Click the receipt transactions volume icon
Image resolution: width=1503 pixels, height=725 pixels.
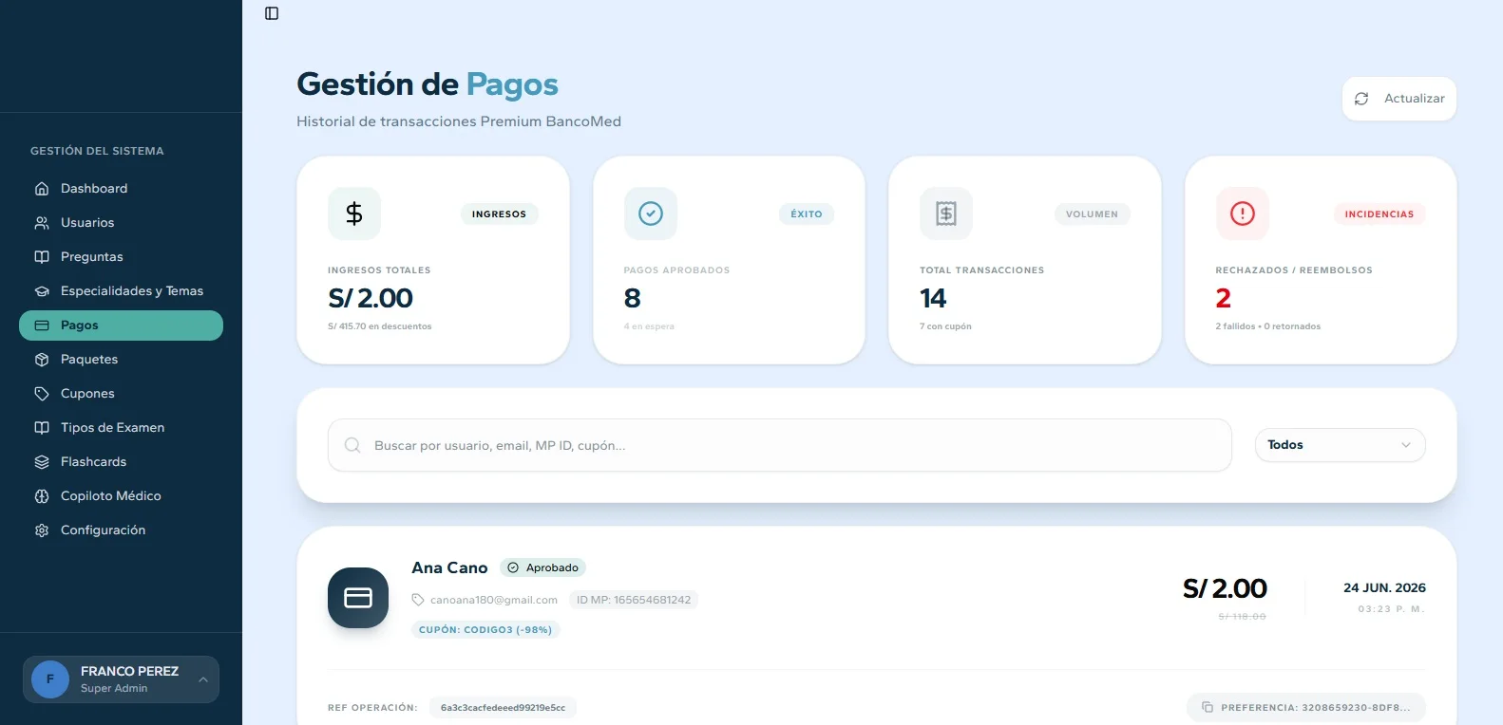946,214
